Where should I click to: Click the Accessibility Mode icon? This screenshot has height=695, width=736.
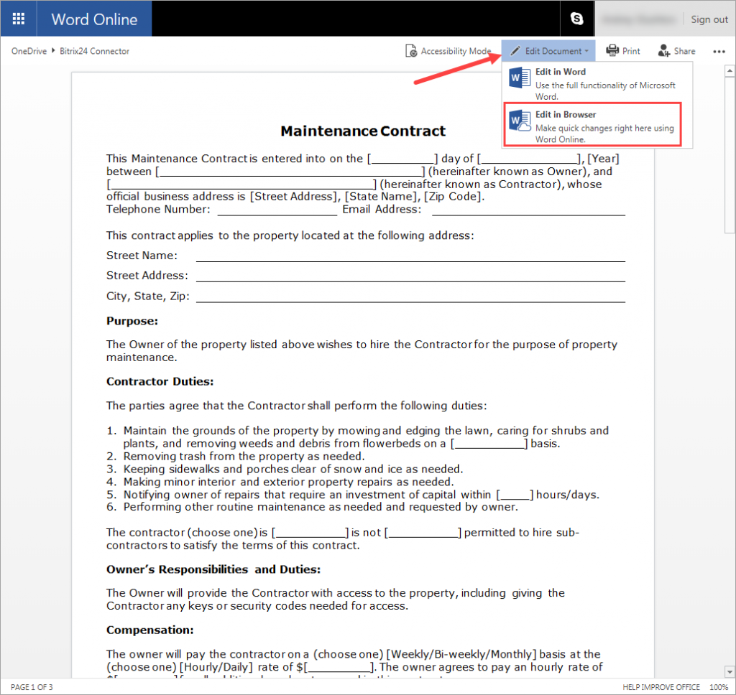[410, 51]
